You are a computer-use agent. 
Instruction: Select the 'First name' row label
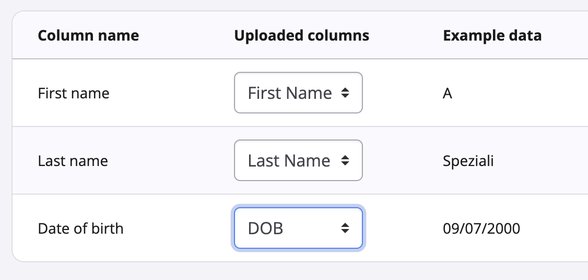[74, 94]
